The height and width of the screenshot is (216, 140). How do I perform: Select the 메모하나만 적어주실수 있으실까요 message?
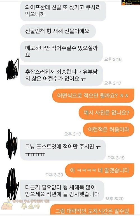pos(62,51)
